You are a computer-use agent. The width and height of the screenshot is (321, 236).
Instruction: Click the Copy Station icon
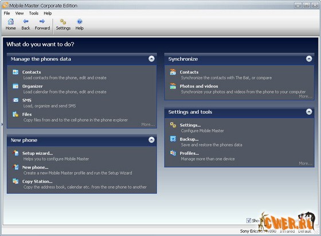[15, 181]
